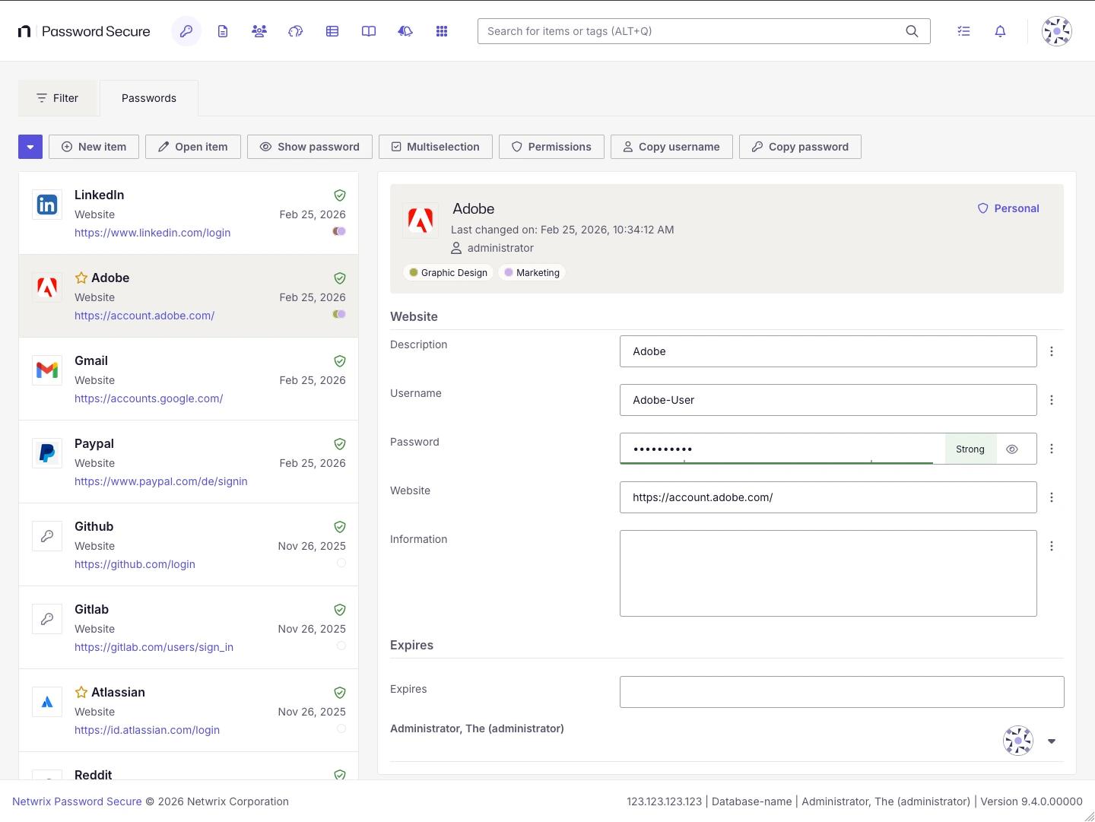Open the table view module icon

(x=332, y=31)
